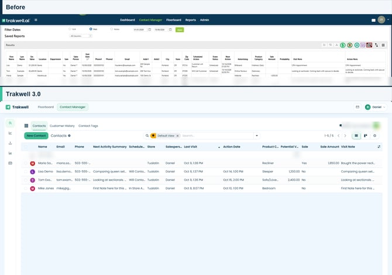Select the third Filter Dates radio option
Screen dimensions: 392x275
pos(112,29)
